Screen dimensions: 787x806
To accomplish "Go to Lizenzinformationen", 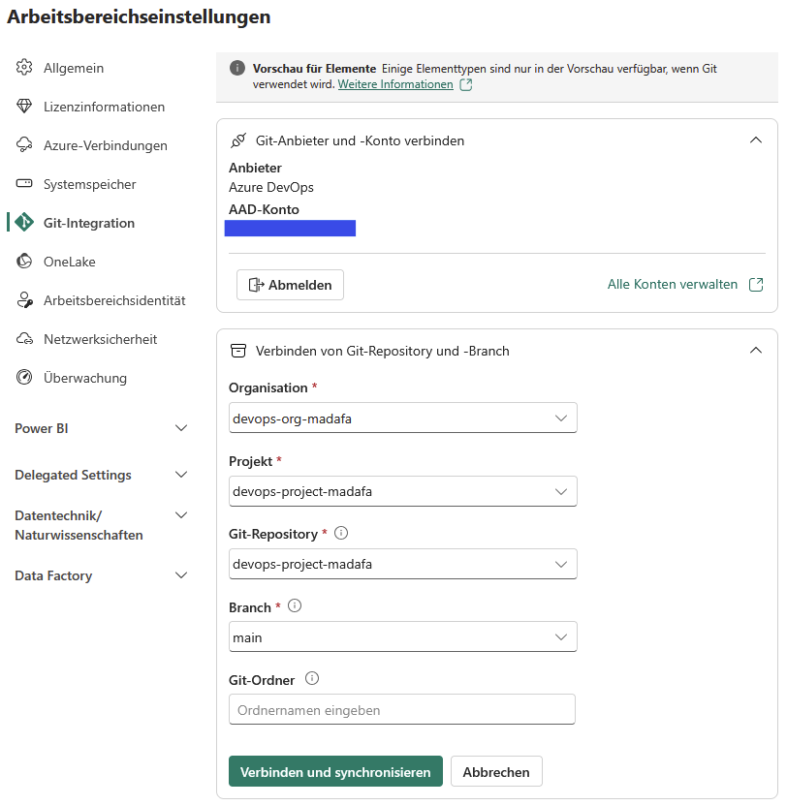I will 104,107.
